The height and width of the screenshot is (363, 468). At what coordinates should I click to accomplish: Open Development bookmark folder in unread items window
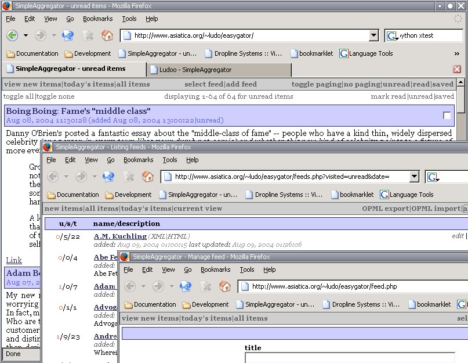pos(88,54)
